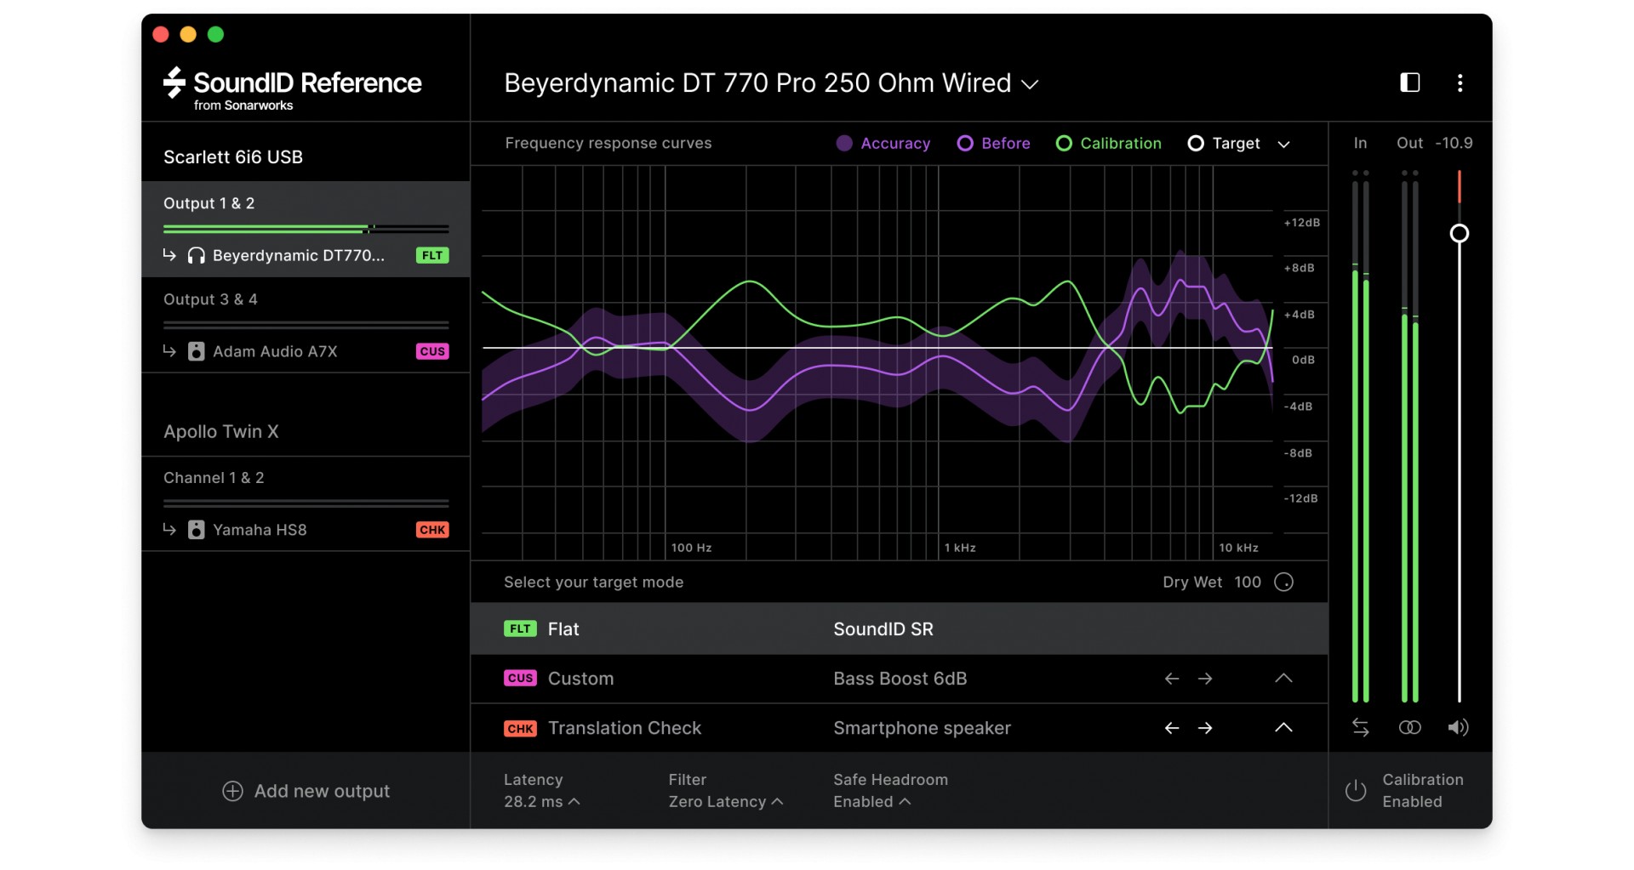
Task: Click the CUS badge in the Custom row
Action: click(520, 678)
